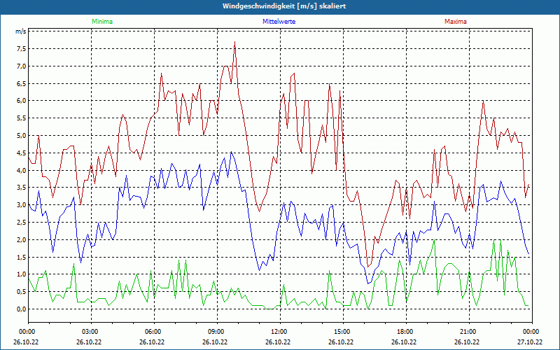Click the 1,0 y-axis value
The height and width of the screenshot is (350, 560).
pyautogui.click(x=22, y=274)
